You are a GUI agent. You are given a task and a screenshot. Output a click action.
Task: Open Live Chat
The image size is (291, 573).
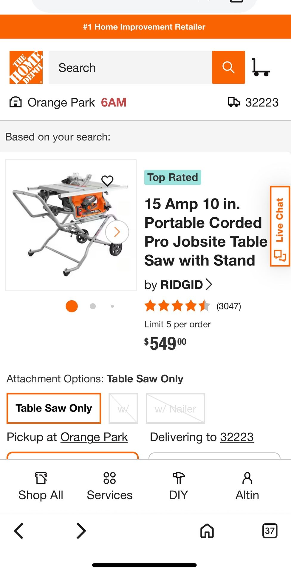click(280, 226)
